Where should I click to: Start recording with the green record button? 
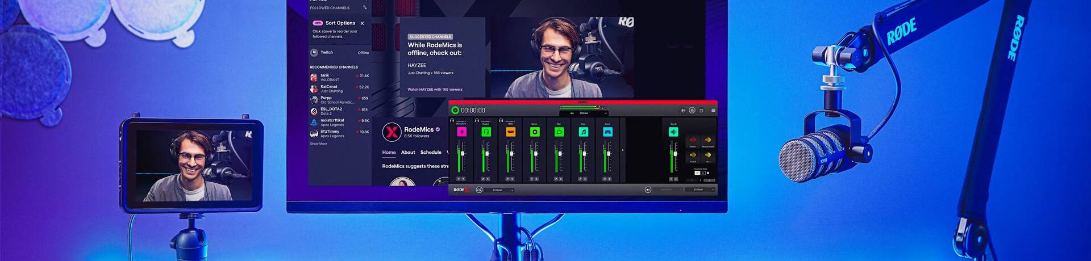pyautogui.click(x=455, y=110)
